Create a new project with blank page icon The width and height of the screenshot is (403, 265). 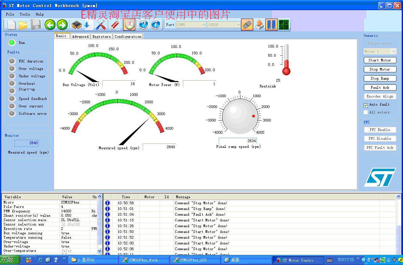[x=11, y=25]
